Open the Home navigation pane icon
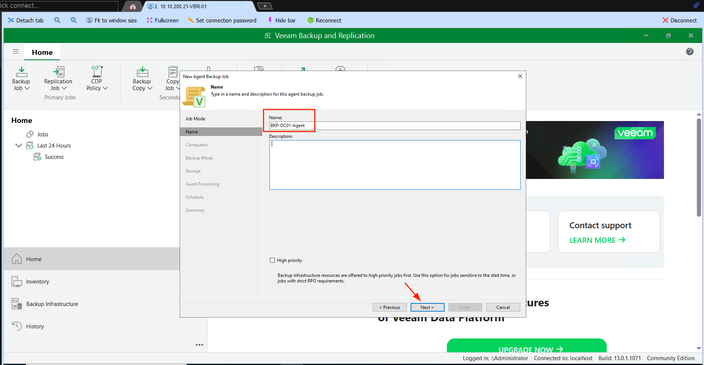Screen dimensions: 704x365 click(17, 259)
